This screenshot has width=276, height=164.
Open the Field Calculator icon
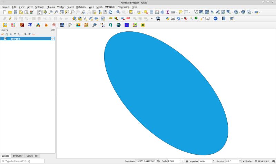pyautogui.click(x=157, y=12)
